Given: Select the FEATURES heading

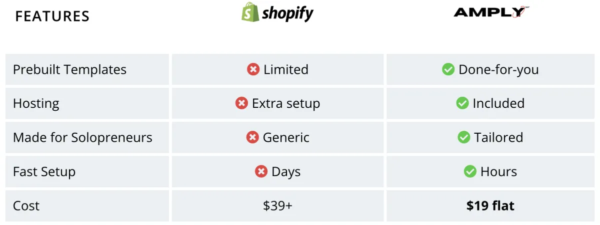Looking at the screenshot, I should [x=52, y=16].
